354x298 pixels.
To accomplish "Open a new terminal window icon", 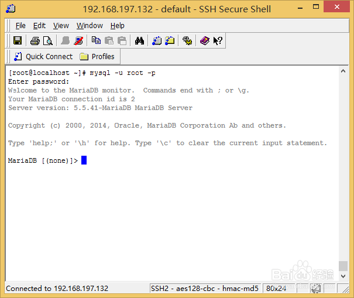I will (x=157, y=41).
